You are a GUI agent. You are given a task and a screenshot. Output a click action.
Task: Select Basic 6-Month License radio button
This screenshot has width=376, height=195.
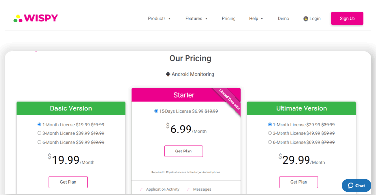[x=39, y=142]
